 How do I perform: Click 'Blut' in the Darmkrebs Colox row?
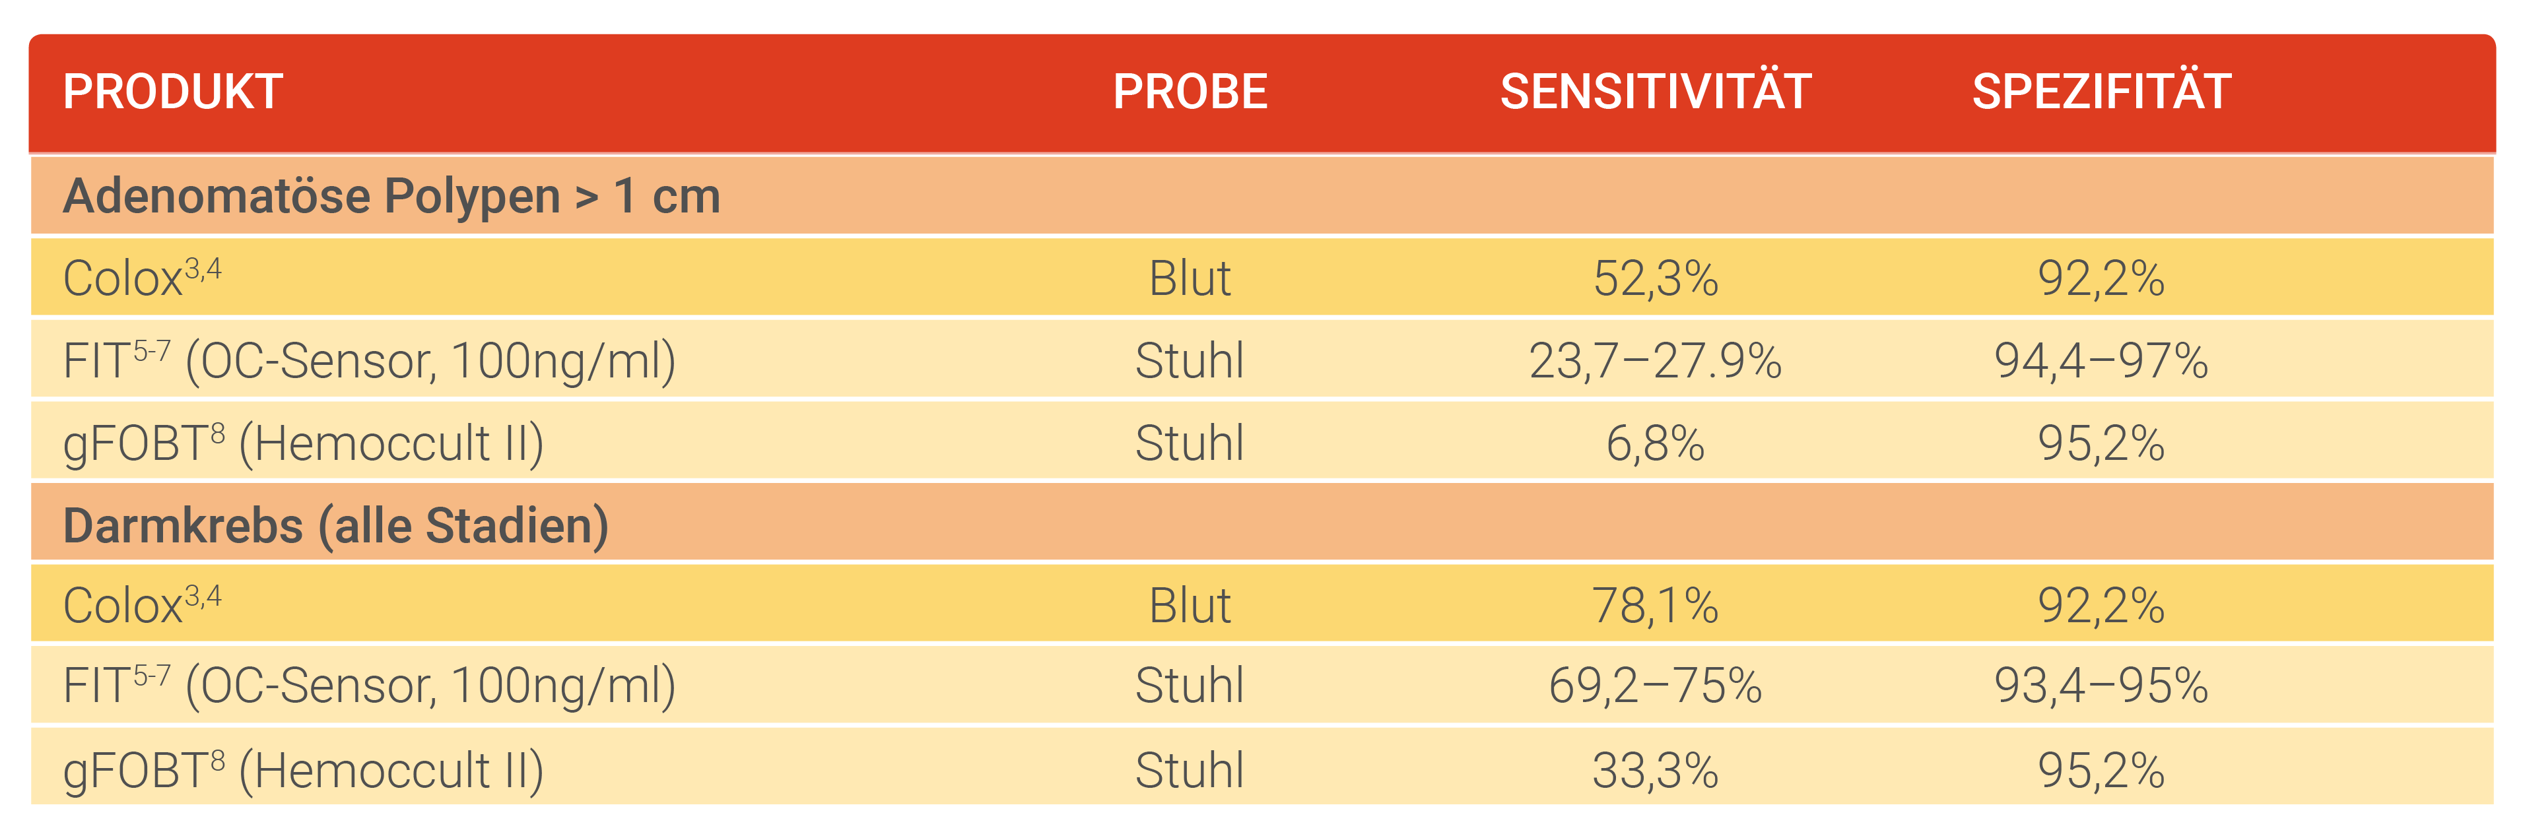pos(1189,606)
